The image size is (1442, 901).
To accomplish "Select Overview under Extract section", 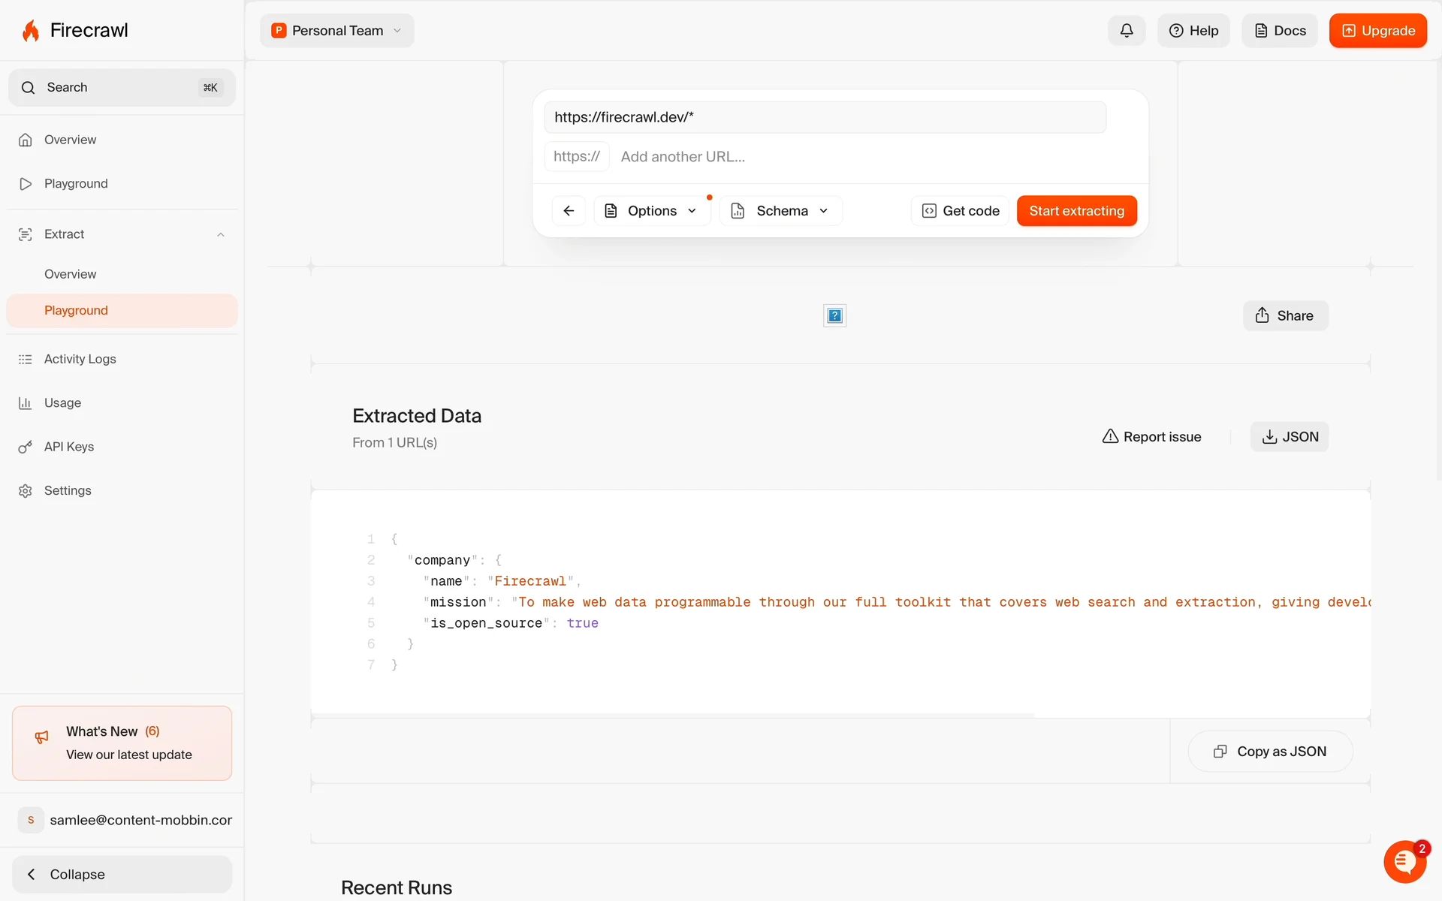I will pyautogui.click(x=70, y=274).
